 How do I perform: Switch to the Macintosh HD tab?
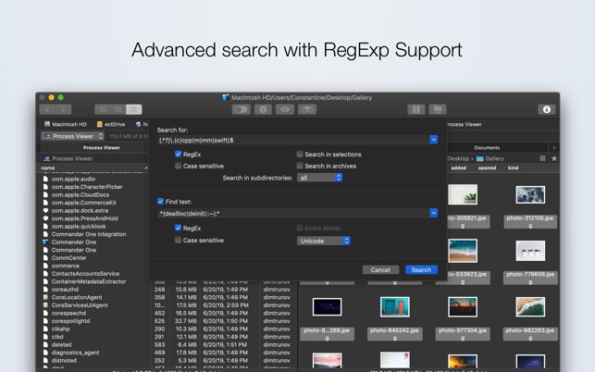tap(65, 124)
